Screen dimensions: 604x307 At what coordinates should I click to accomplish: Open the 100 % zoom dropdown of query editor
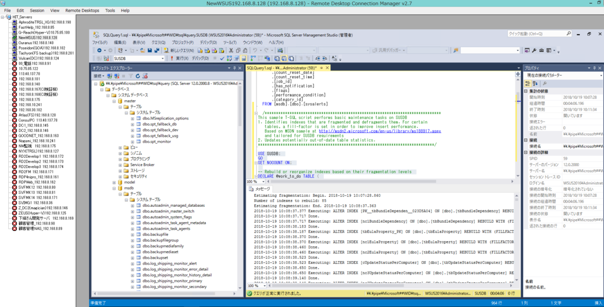(264, 181)
